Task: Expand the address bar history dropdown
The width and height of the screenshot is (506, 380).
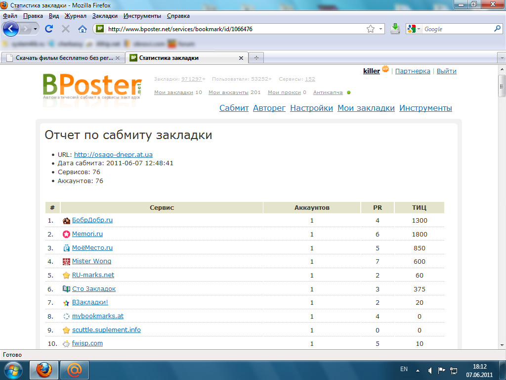Action: 380,29
